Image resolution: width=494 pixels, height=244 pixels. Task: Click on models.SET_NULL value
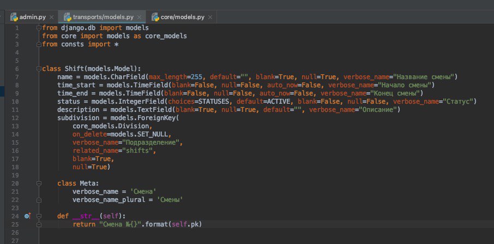[139, 134]
